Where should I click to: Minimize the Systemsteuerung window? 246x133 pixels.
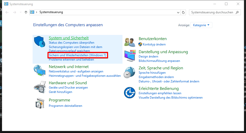(215, 4)
